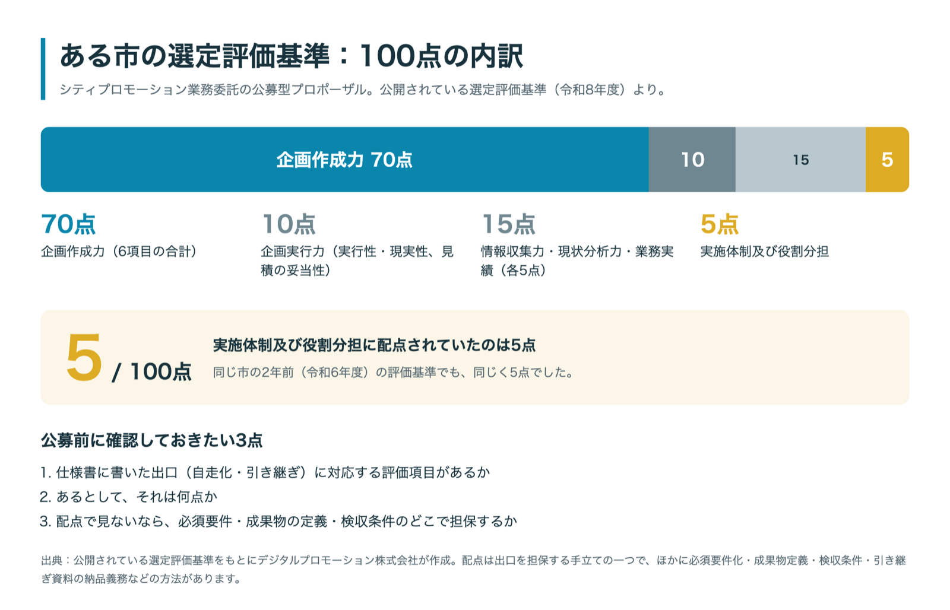Pick the yellow bar segment labeled 5
The image size is (950, 610).
point(887,160)
